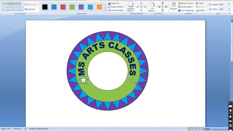This screenshot has width=233, height=131.
Task: Open the Shape Fill dropdown
Action: pyautogui.click(x=114, y=3)
